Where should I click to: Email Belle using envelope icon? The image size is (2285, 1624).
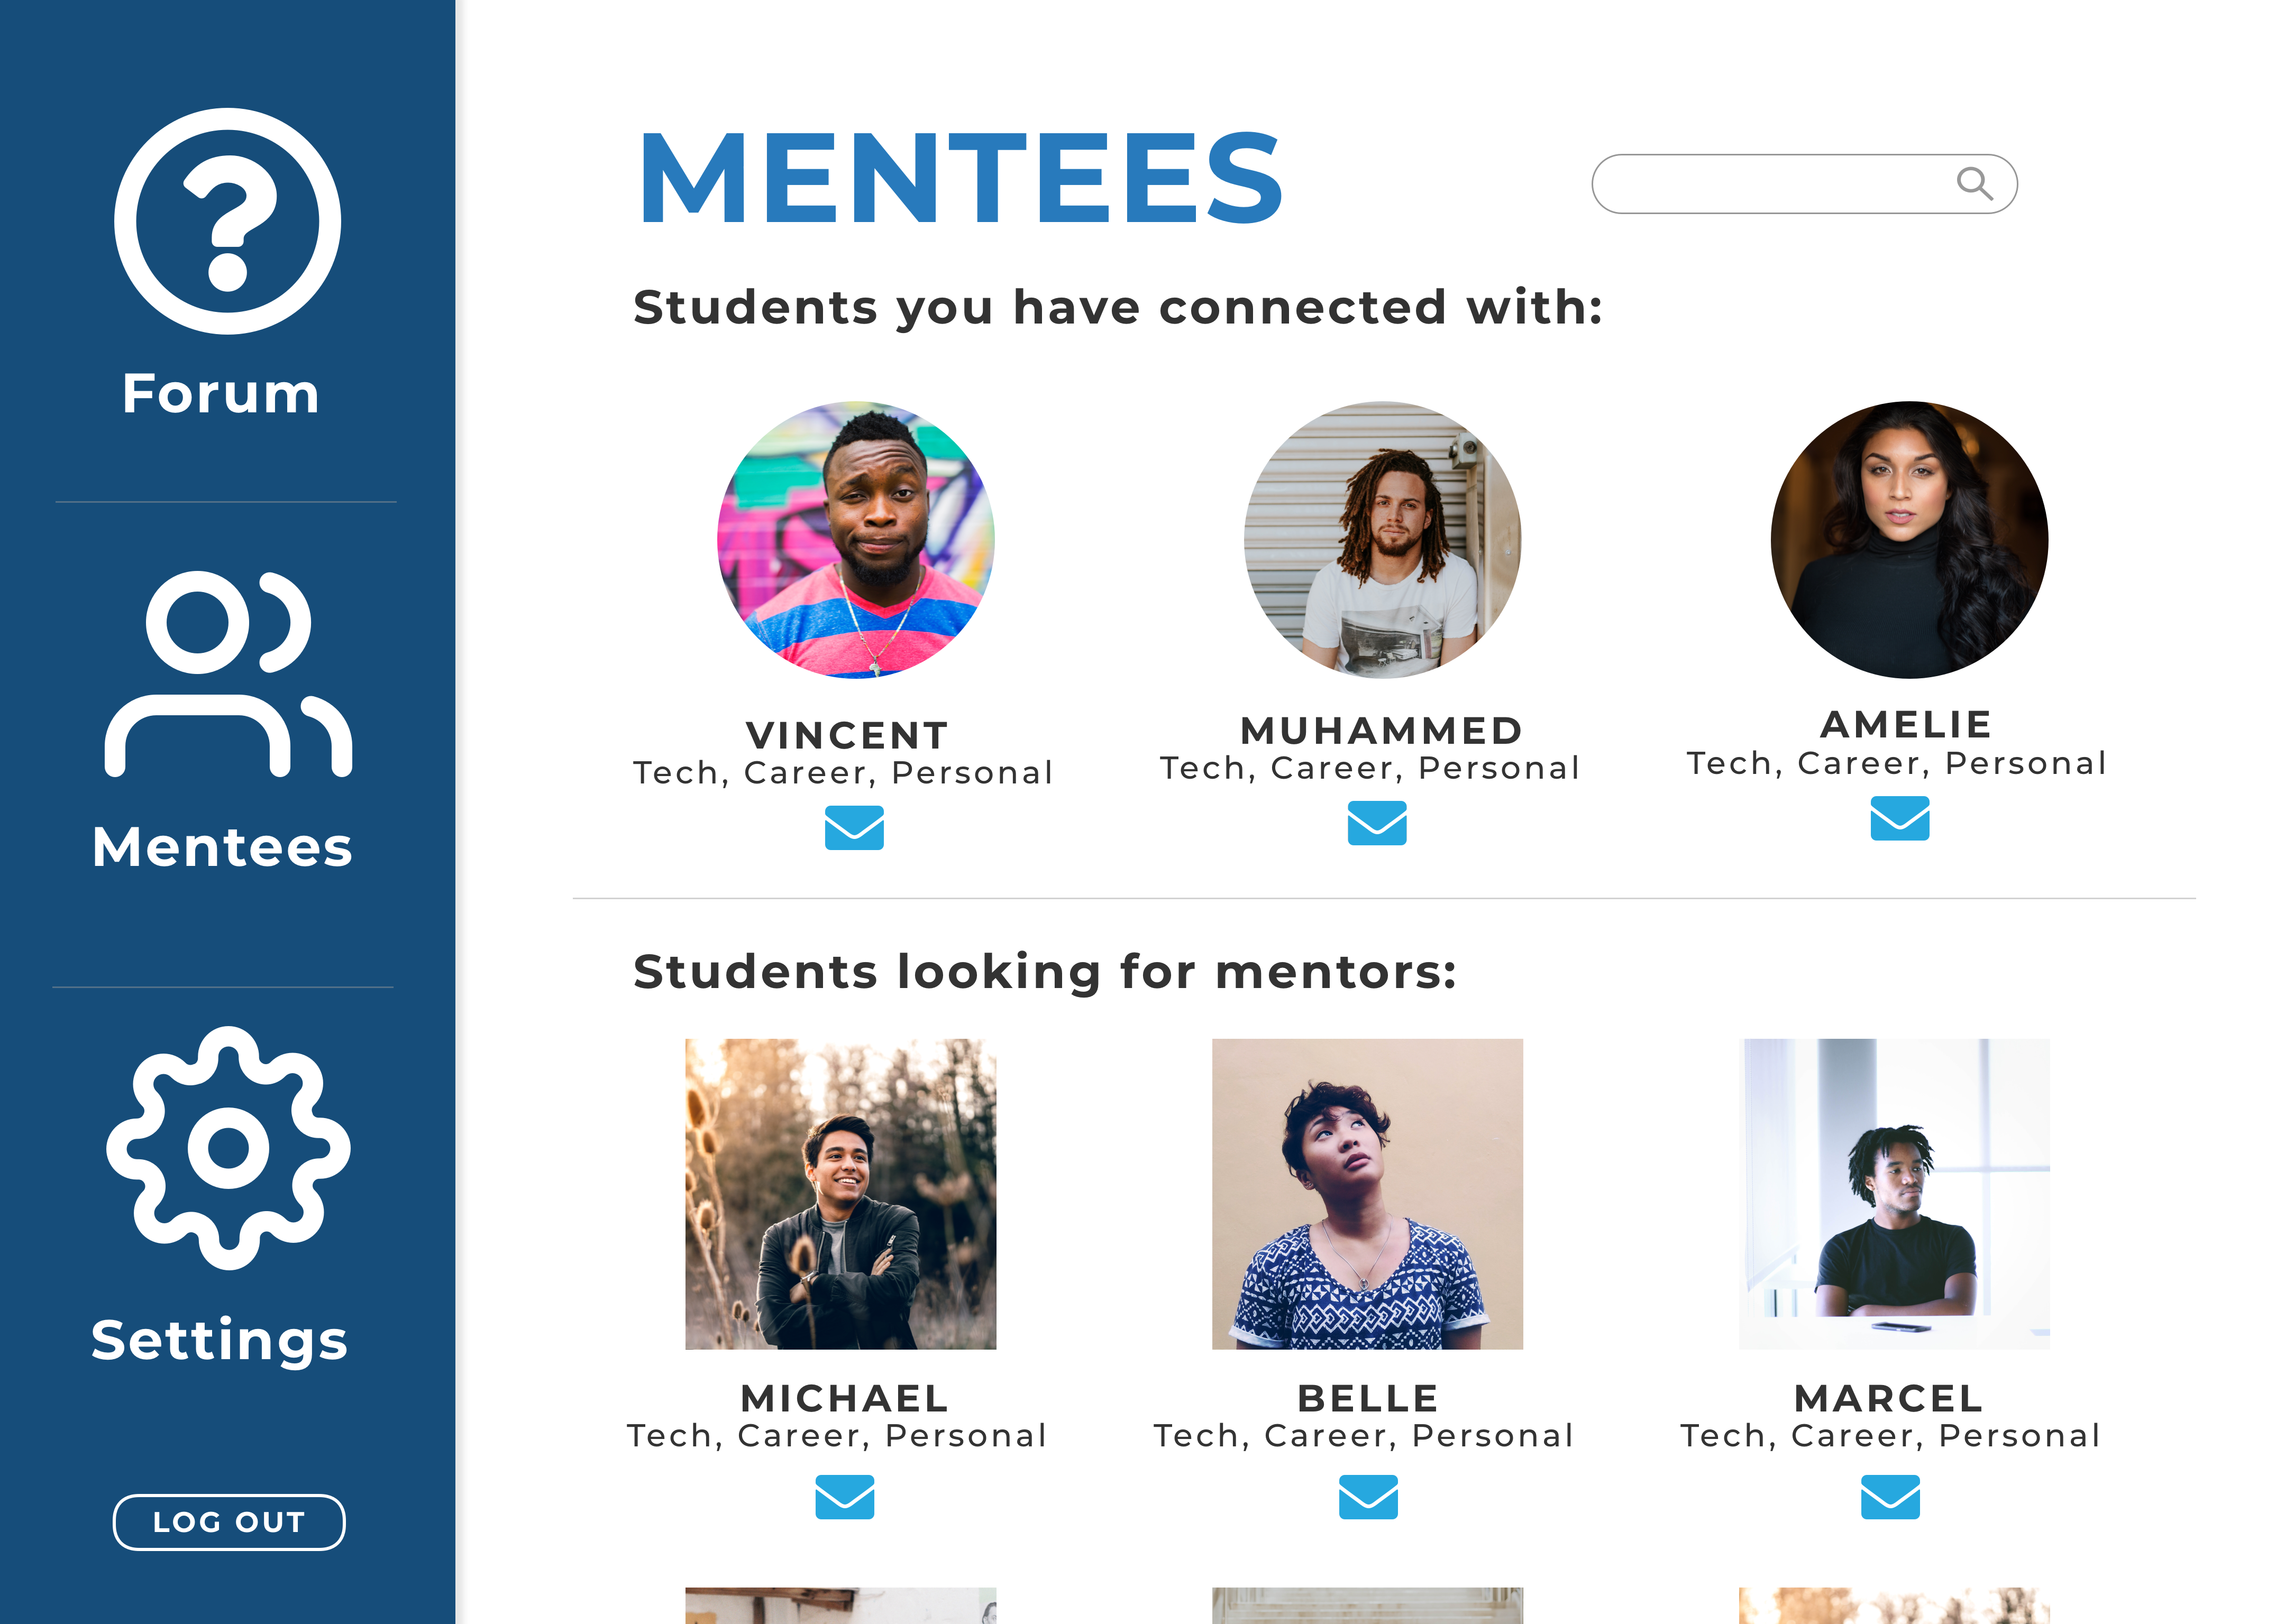coord(1368,1497)
